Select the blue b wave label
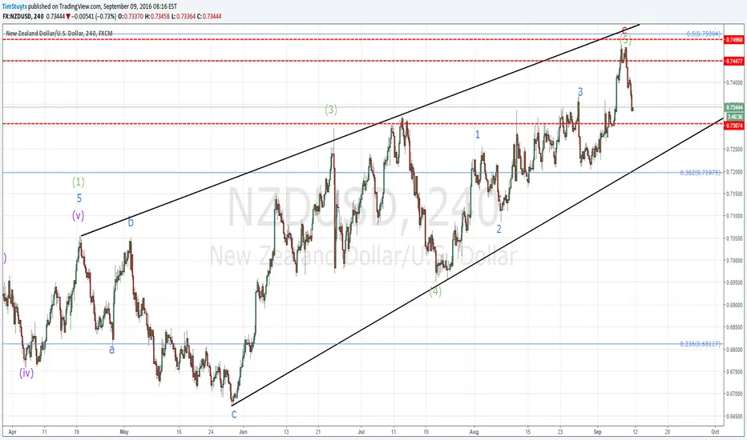The image size is (747, 440). [x=131, y=222]
